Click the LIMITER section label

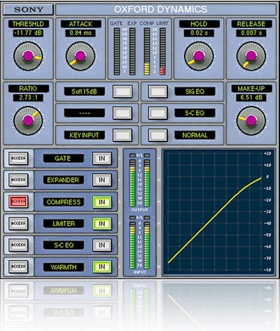[x=63, y=223]
